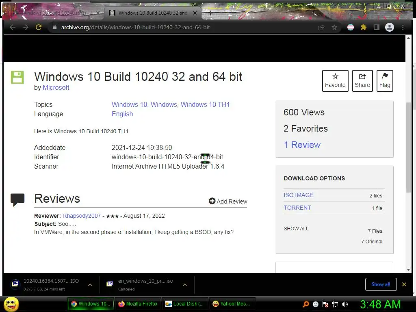416x312 pixels.
Task: Bookmark this page with star icon
Action: point(334,27)
